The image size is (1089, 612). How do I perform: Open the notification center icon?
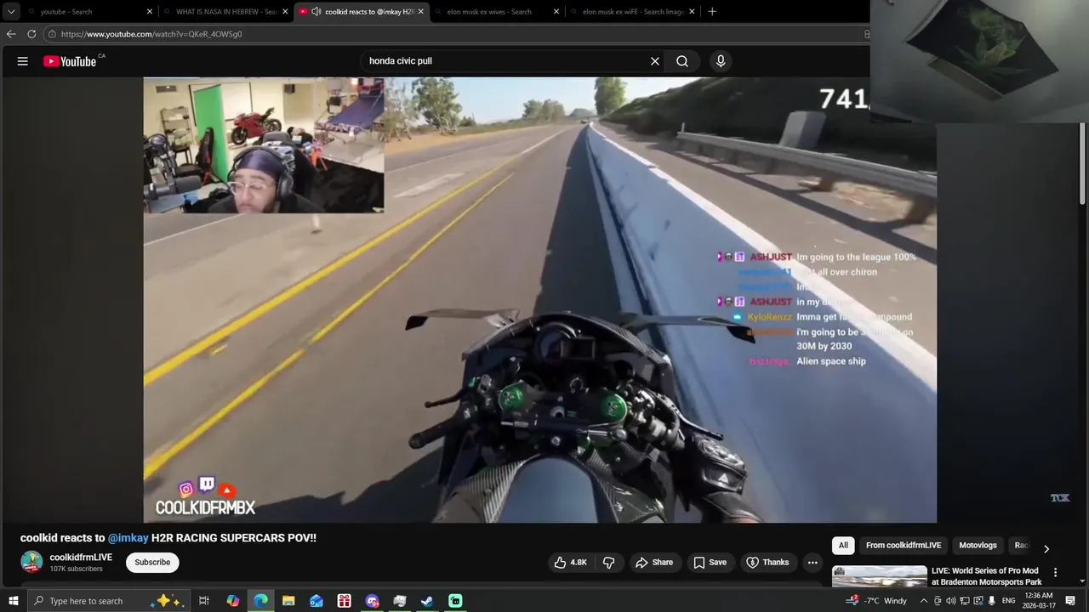coord(1071,601)
